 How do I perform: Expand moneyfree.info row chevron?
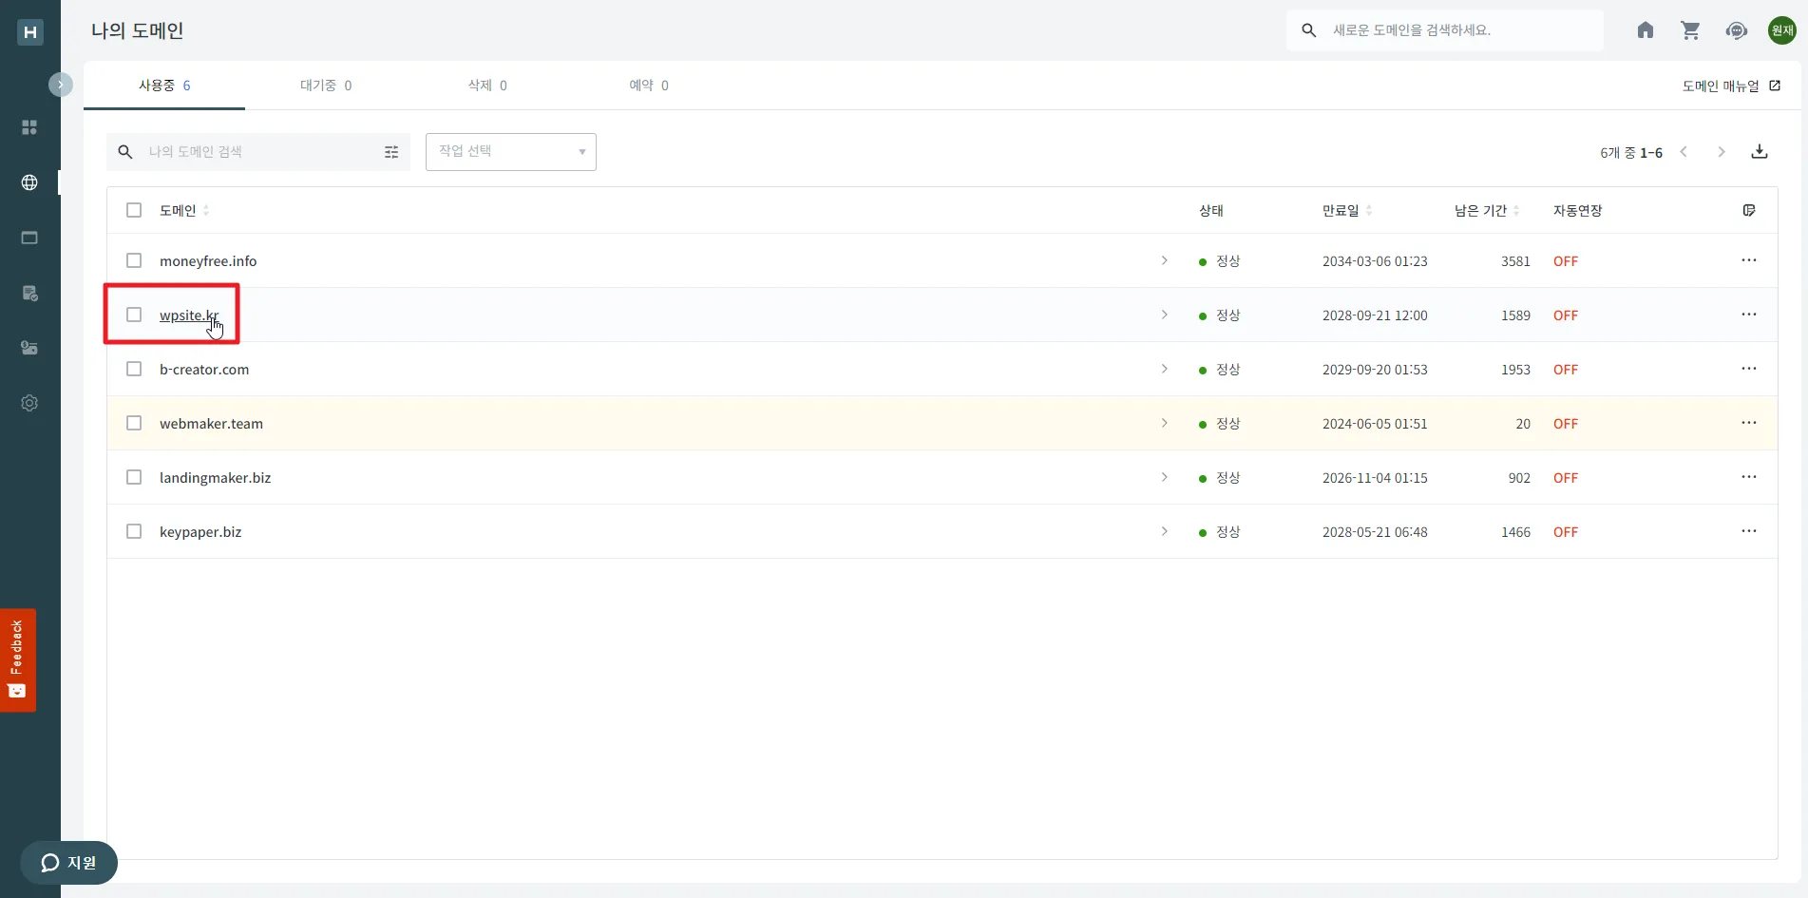point(1164,260)
